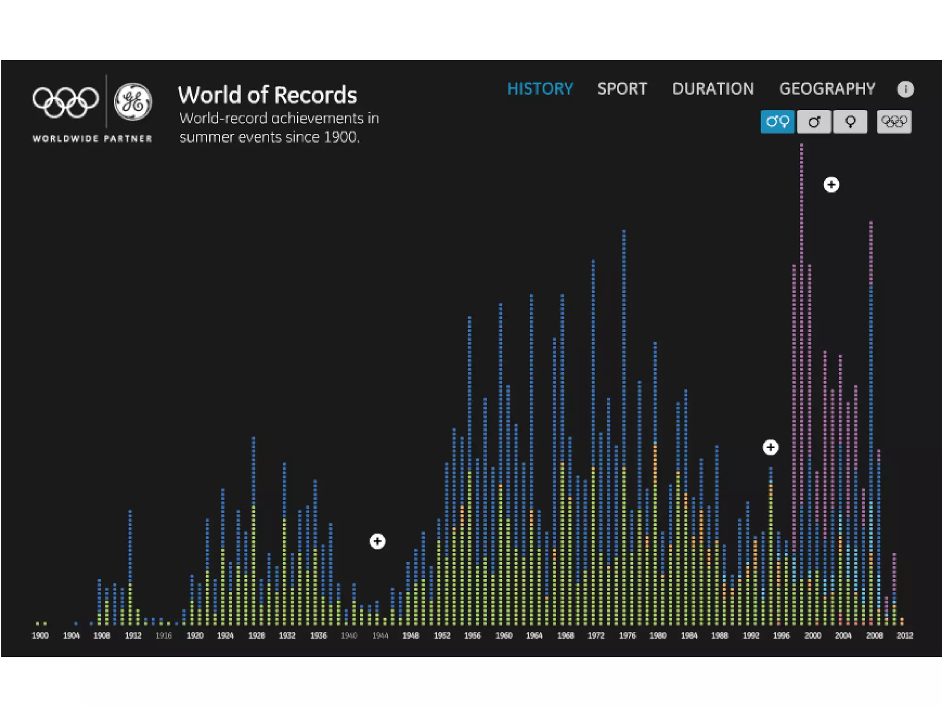Filter records to men only
Screen dimensions: 942x706
click(x=814, y=122)
